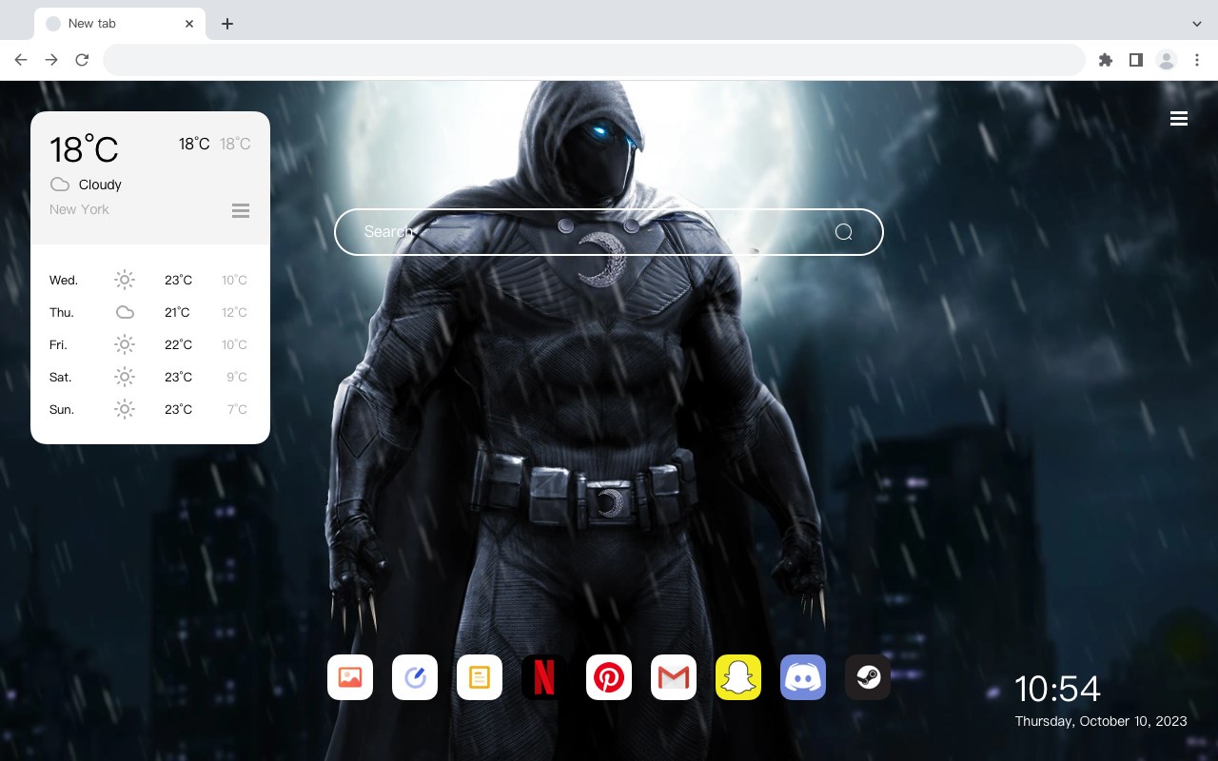Open the weather widget menu icon
This screenshot has width=1218, height=761.
click(x=241, y=210)
